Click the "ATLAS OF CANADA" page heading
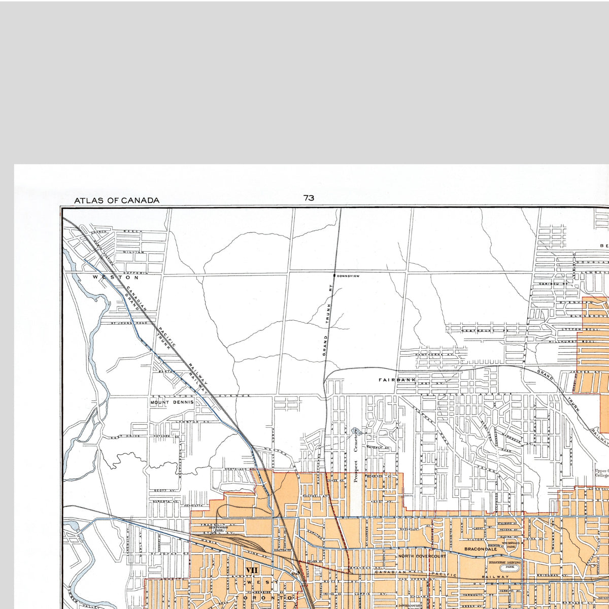The height and width of the screenshot is (609, 609). (x=117, y=200)
